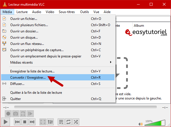Take a snapshot with camera icon
Viewport: 171px width, 127px height.
(16, 114)
